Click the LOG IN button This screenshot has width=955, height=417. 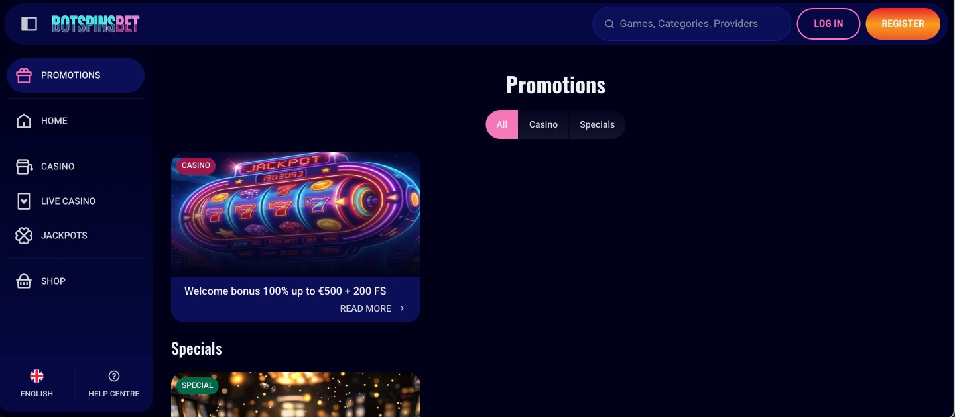click(x=828, y=24)
